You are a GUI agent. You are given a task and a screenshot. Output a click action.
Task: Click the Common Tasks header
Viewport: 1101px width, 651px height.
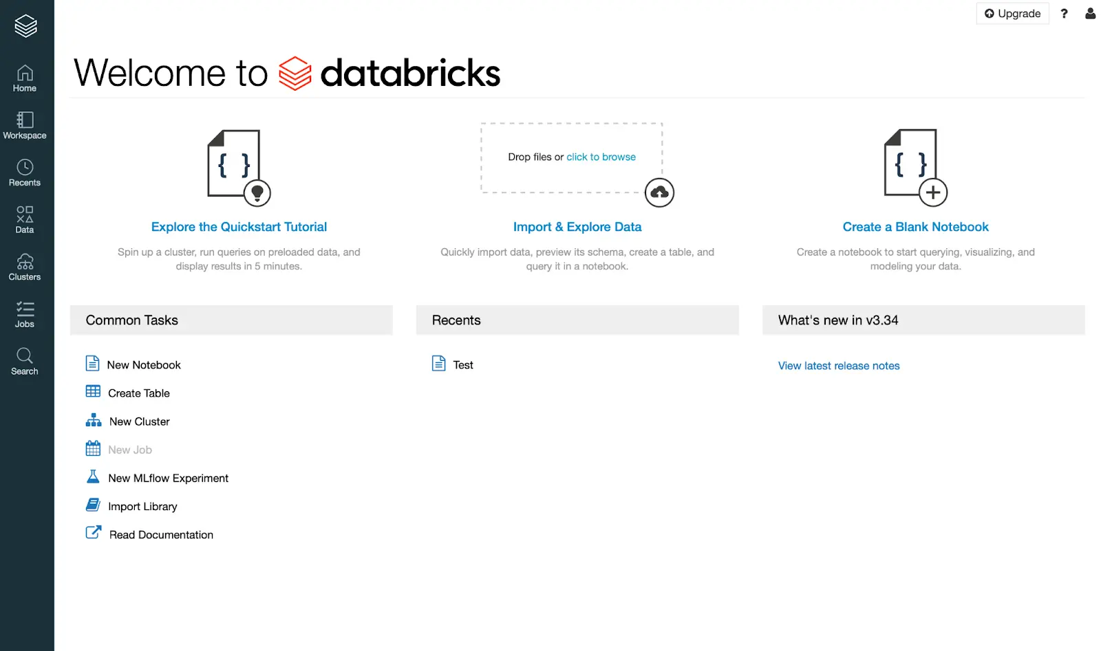pyautogui.click(x=231, y=320)
